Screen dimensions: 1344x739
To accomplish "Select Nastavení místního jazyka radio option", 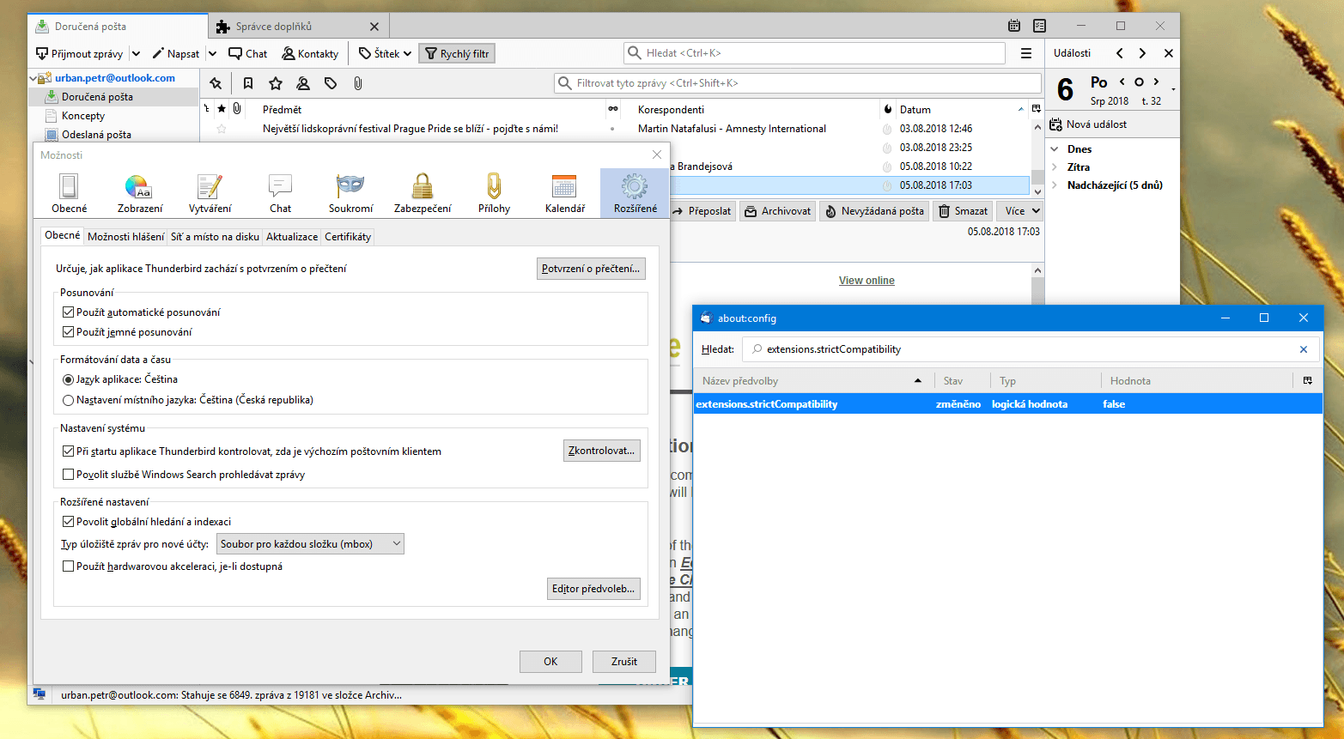I will coord(69,400).
